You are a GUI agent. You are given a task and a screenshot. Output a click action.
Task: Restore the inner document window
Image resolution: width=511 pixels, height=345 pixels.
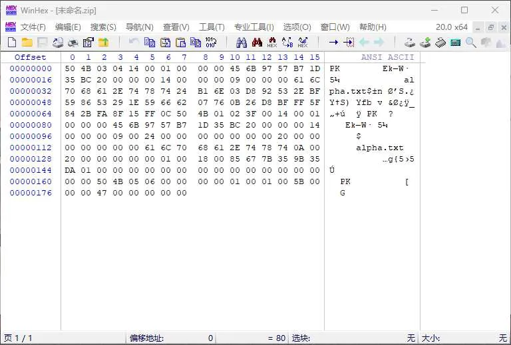pos(490,28)
